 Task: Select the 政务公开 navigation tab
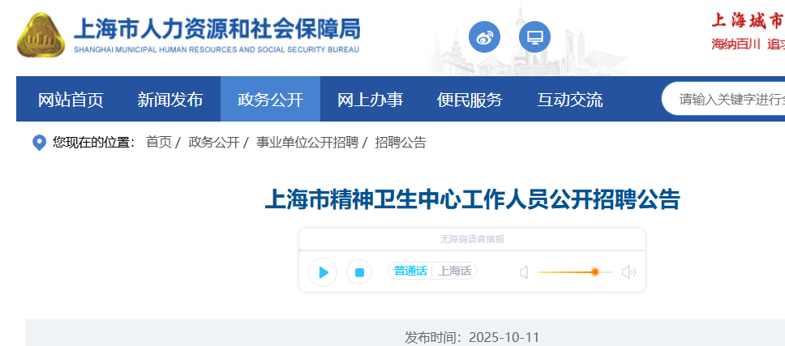coord(270,100)
